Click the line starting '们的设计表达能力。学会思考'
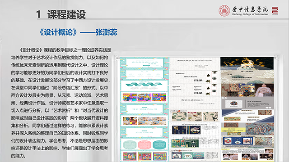 pyautogui.click(x=60, y=141)
